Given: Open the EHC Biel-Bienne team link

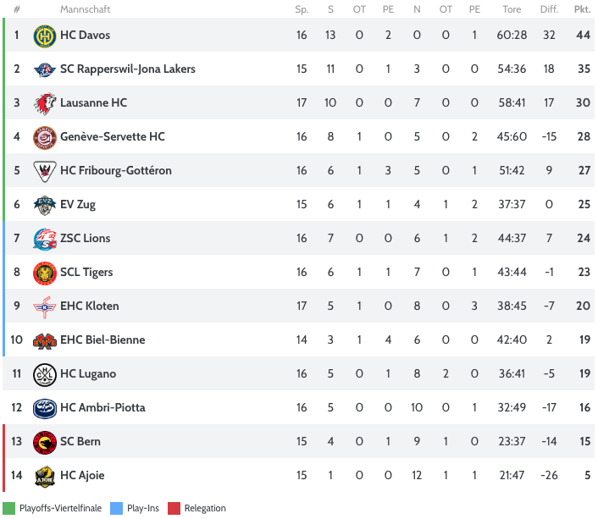Looking at the screenshot, I should pos(102,340).
